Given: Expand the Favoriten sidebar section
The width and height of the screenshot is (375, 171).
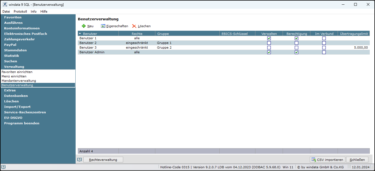Looking at the screenshot, I should coord(13,17).
